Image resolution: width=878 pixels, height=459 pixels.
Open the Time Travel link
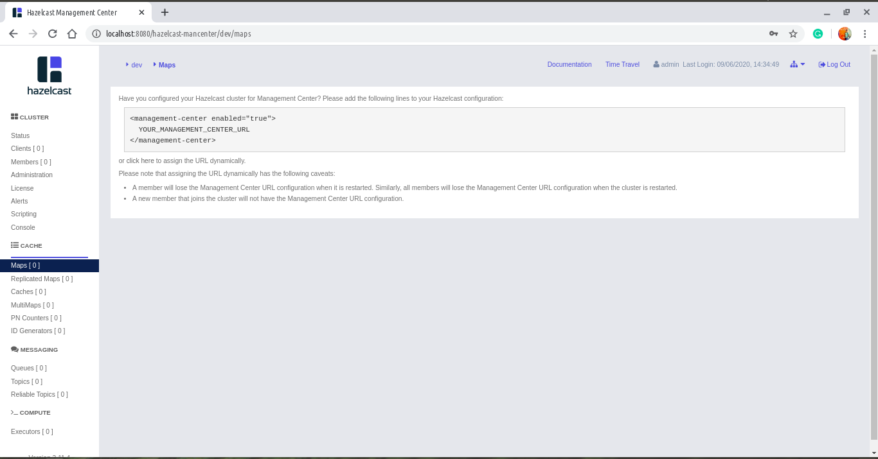coord(622,64)
